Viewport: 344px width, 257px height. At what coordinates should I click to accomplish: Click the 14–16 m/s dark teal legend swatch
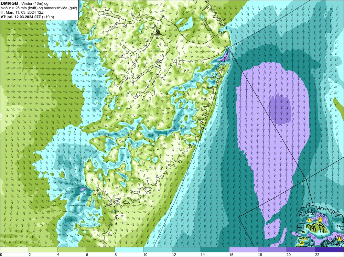tap(215, 249)
